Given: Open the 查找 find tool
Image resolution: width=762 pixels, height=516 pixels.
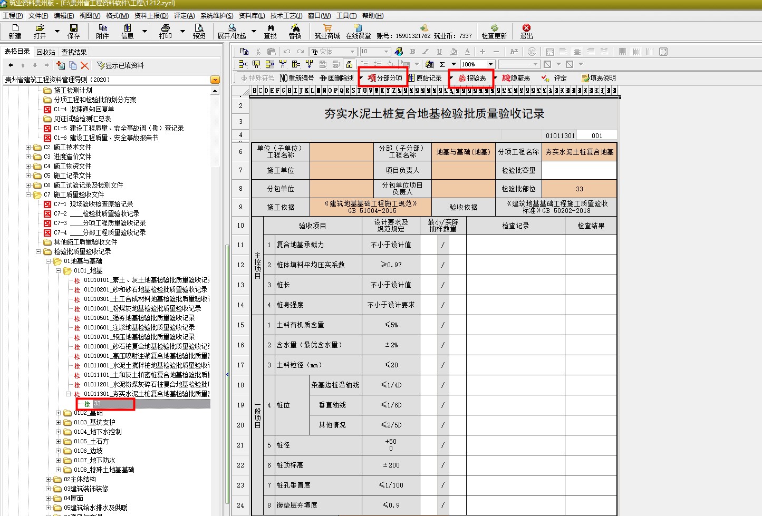Looking at the screenshot, I should tap(270, 32).
